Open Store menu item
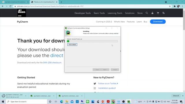 pos(140,13)
